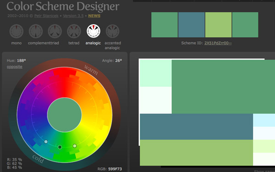Open the NEWS link
Screen dimensions: 275x172
tap(94, 16)
